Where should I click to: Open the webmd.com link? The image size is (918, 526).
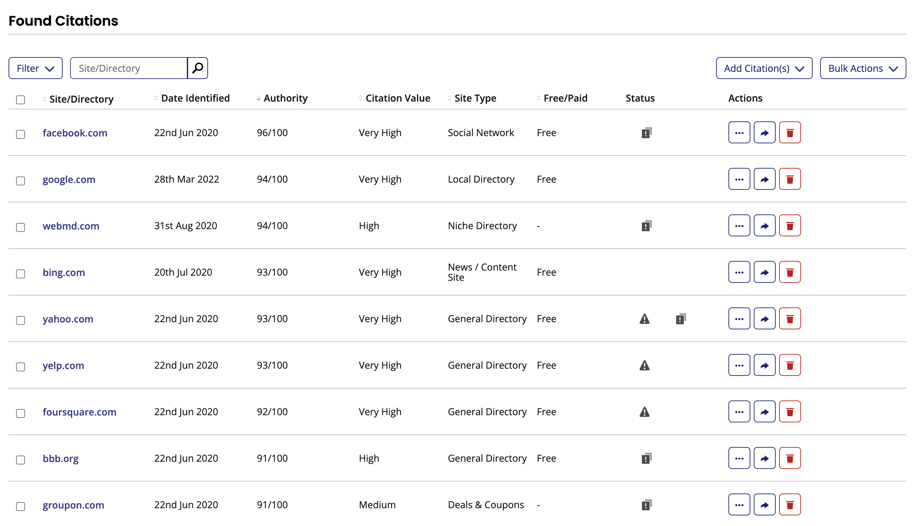(71, 226)
